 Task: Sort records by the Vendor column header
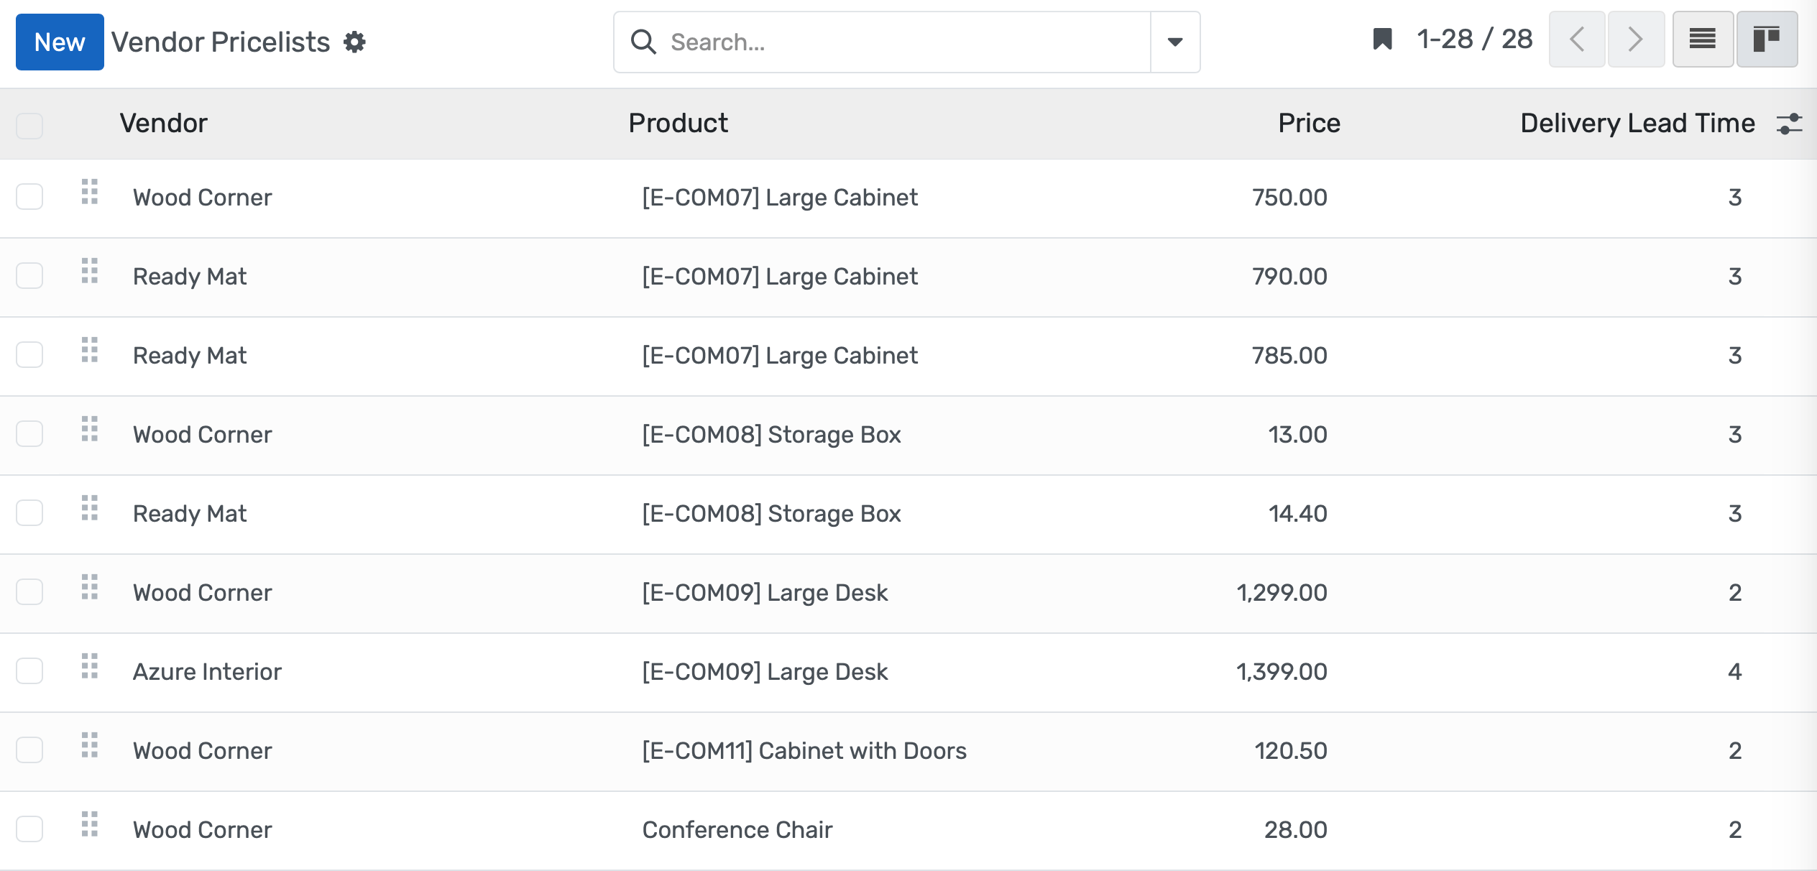point(163,123)
